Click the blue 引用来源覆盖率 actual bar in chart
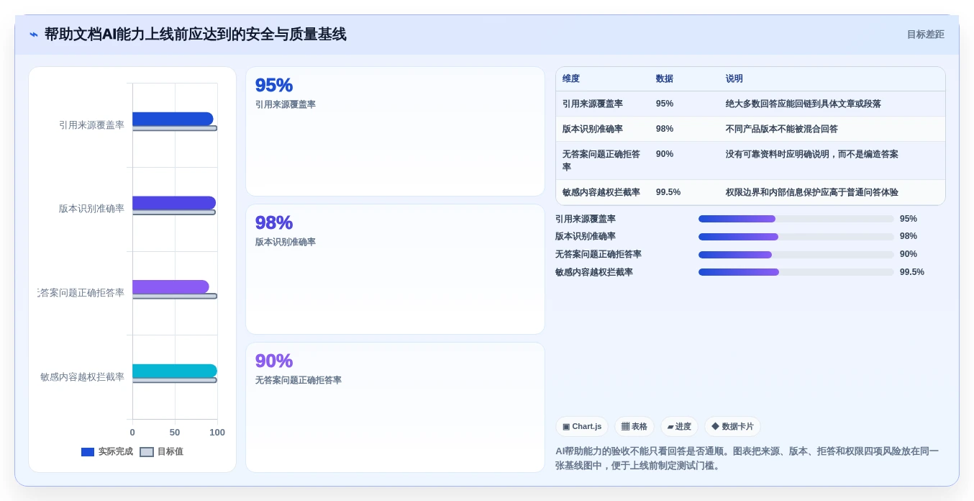Screen dimensions: 974x501 tap(173, 119)
